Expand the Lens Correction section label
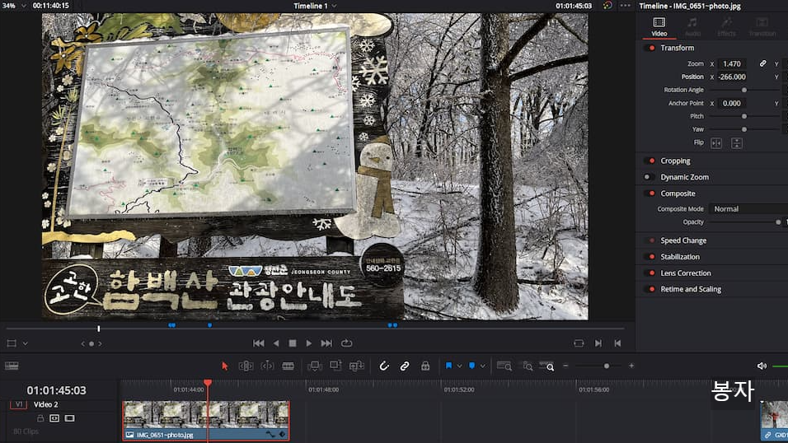The image size is (788, 443). (x=686, y=273)
